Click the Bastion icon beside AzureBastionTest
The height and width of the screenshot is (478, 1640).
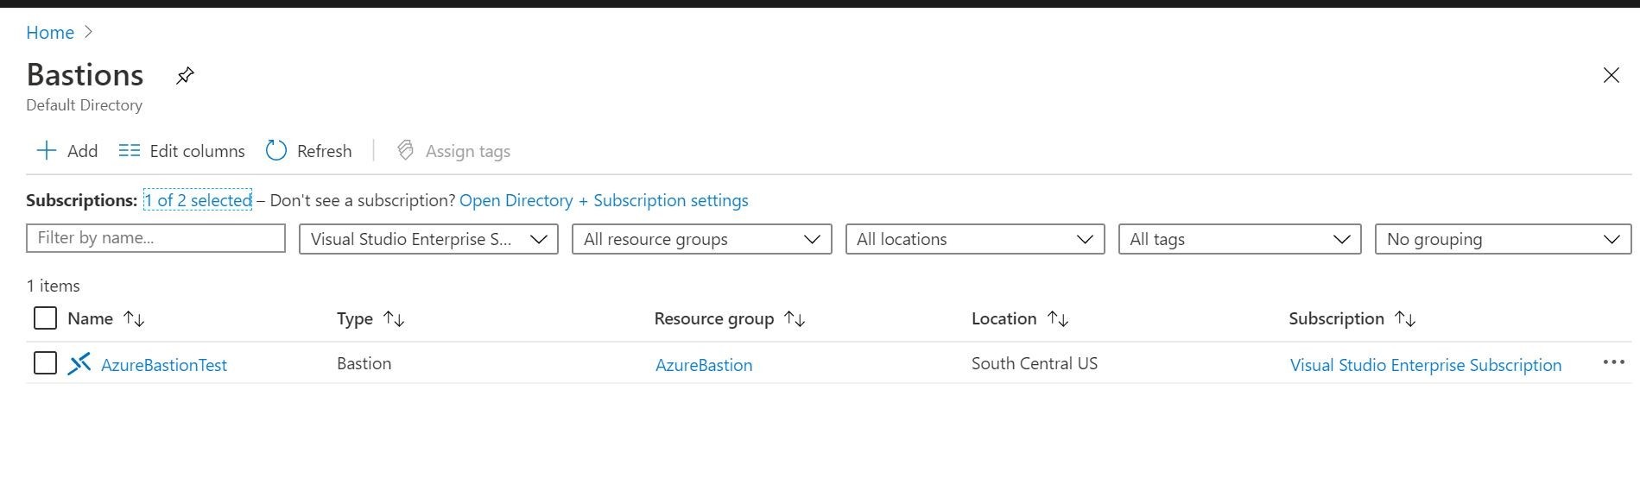(x=79, y=364)
